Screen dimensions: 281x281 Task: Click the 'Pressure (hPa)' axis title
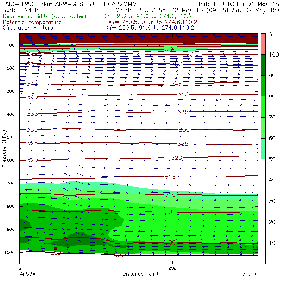[x=4, y=149]
